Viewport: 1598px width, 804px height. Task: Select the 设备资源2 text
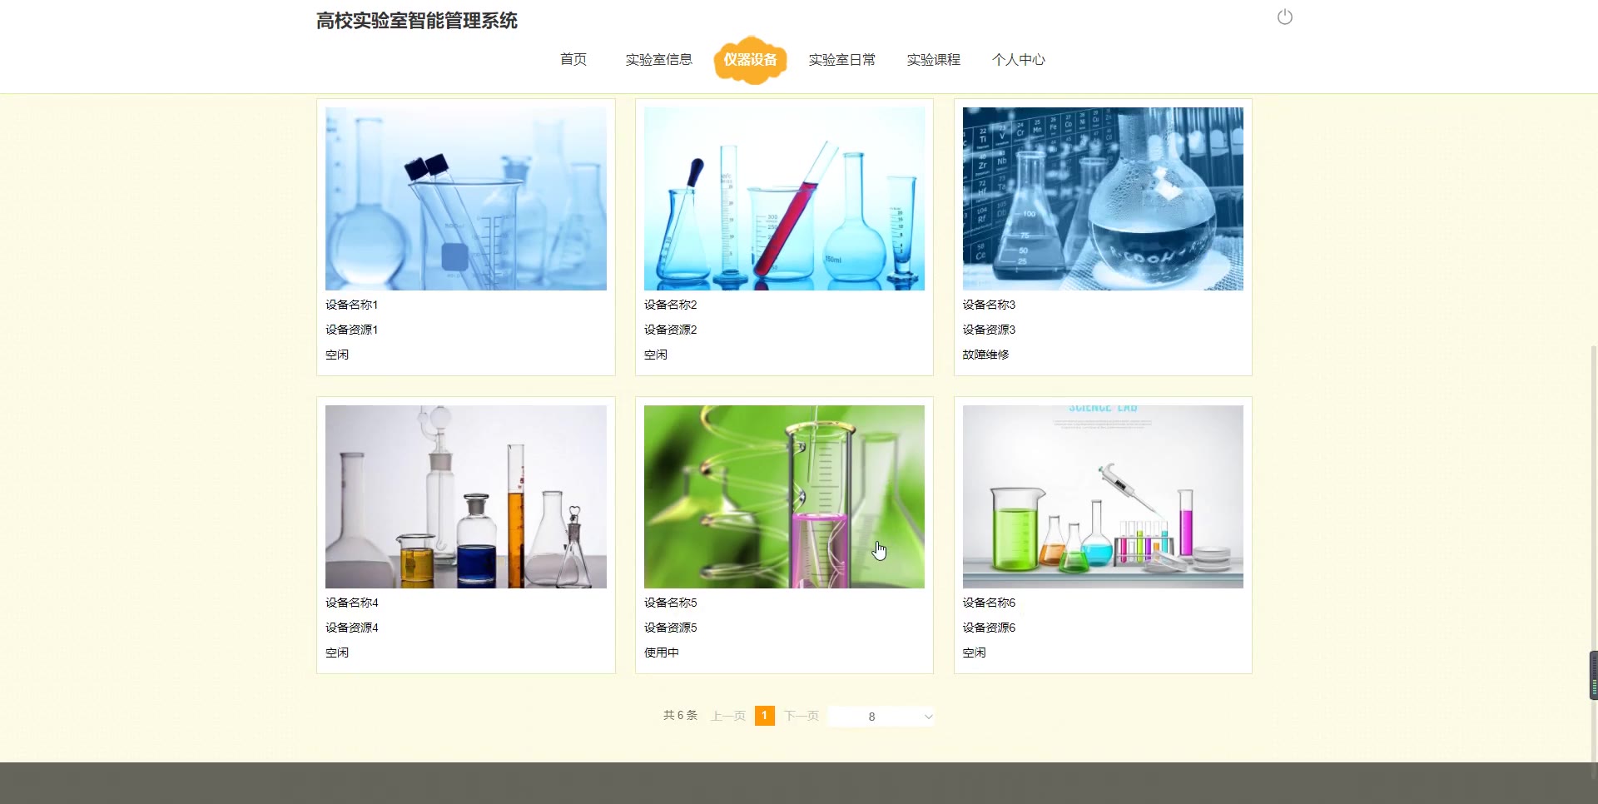coord(671,330)
